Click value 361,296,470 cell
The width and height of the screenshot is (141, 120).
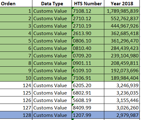click(x=122, y=41)
